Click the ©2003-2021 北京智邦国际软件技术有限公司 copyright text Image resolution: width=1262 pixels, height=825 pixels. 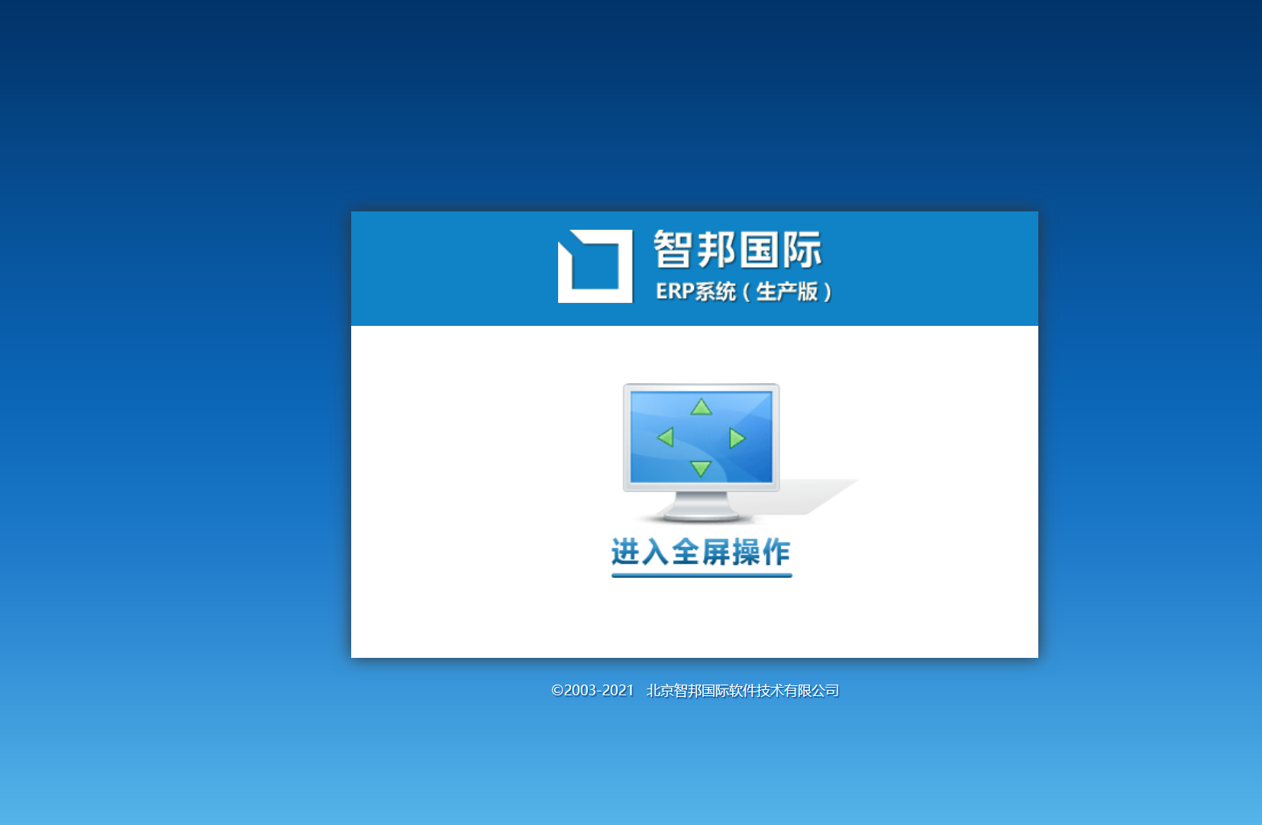pos(695,691)
